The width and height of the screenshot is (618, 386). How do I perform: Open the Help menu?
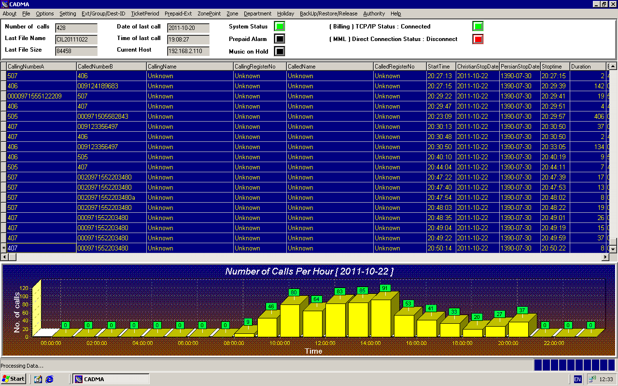(396, 14)
